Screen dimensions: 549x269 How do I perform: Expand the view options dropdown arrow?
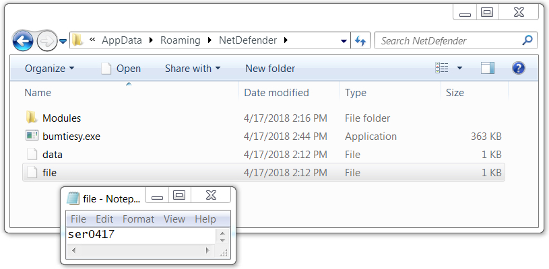pyautogui.click(x=459, y=68)
